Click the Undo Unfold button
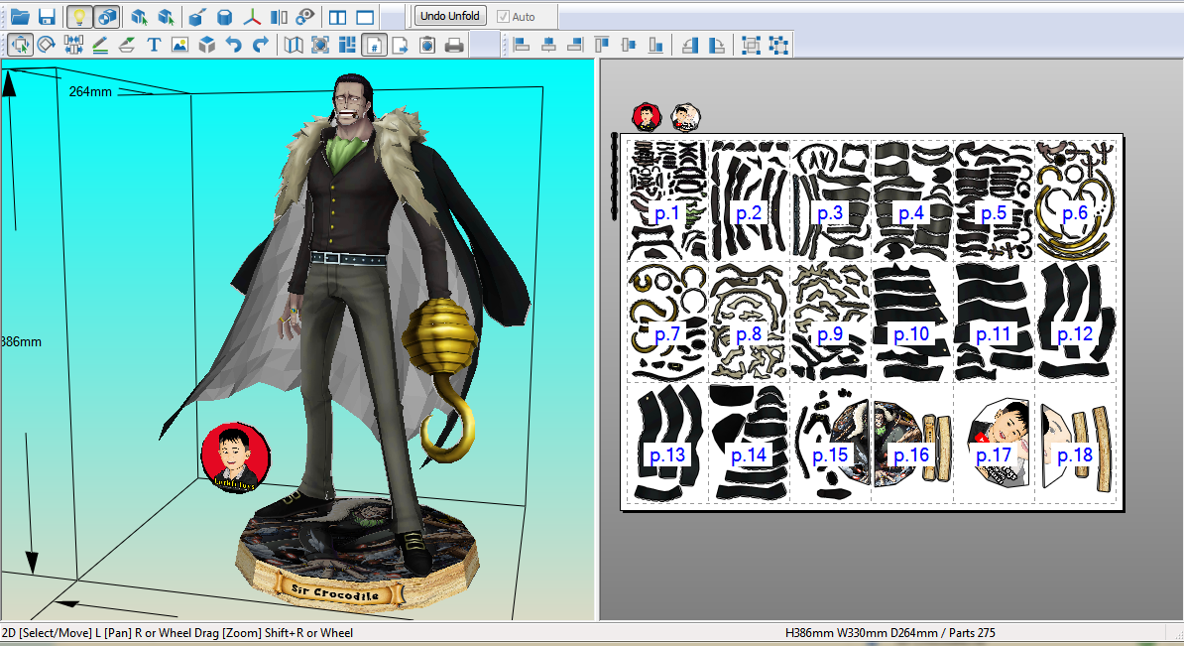 tap(450, 16)
